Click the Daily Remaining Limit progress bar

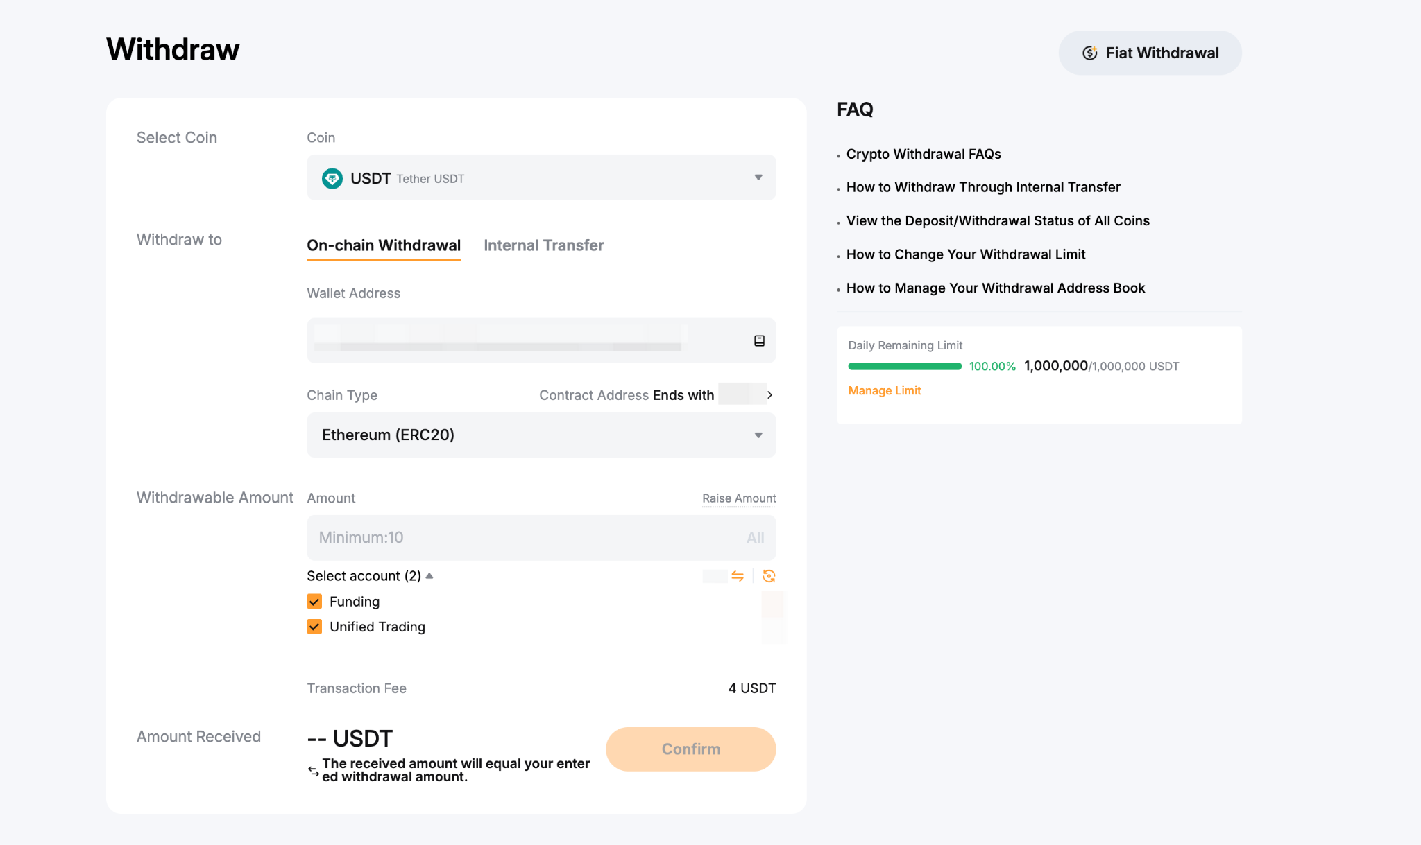coord(904,366)
